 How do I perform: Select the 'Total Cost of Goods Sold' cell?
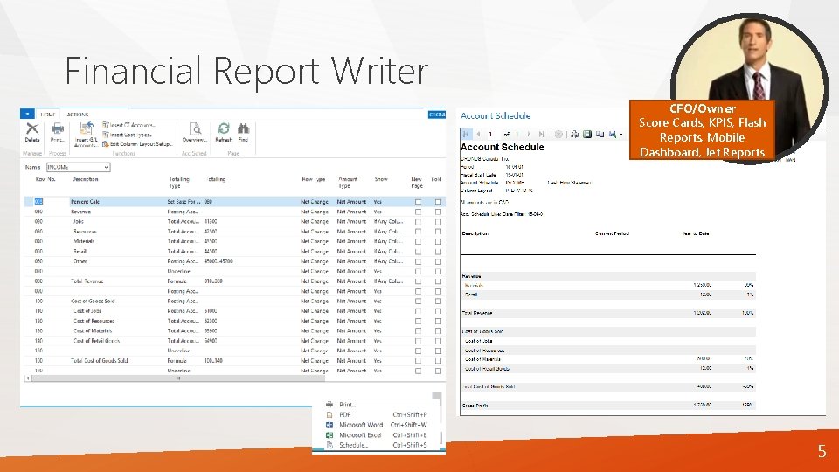pyautogui.click(x=100, y=361)
